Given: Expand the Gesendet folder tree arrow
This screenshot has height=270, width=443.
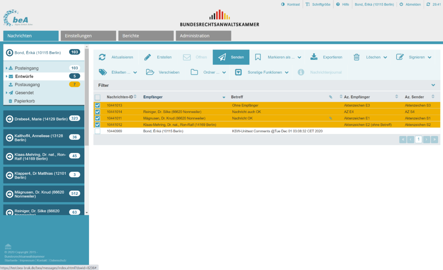Looking at the screenshot, I should (6, 93).
